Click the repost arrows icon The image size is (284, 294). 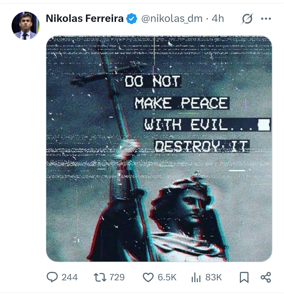[100, 277]
